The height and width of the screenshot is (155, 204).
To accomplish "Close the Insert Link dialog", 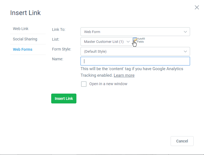I will pos(197,7).
